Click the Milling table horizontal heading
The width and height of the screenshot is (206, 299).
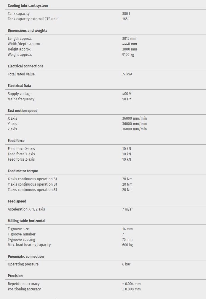click(x=26, y=221)
